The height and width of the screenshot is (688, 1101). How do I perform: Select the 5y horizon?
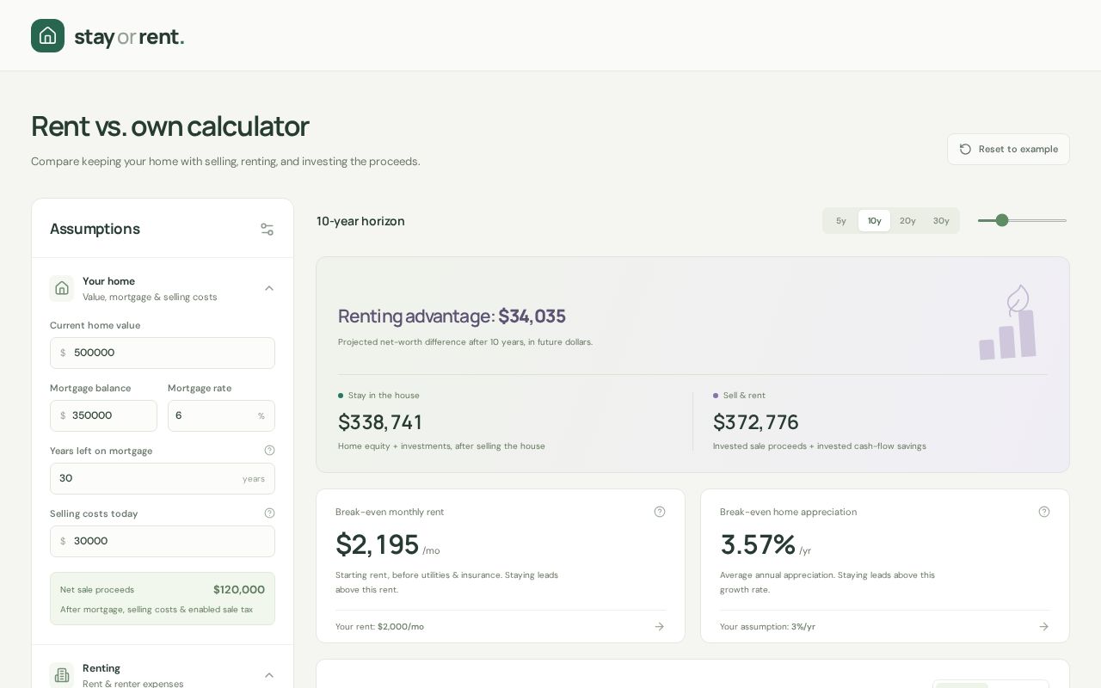click(x=841, y=221)
